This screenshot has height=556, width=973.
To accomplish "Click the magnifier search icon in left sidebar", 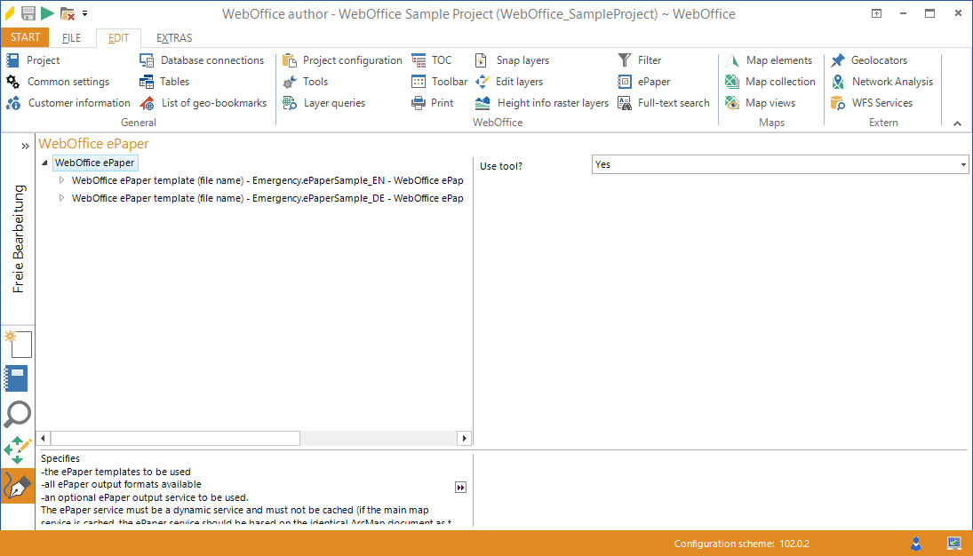I will coord(18,414).
